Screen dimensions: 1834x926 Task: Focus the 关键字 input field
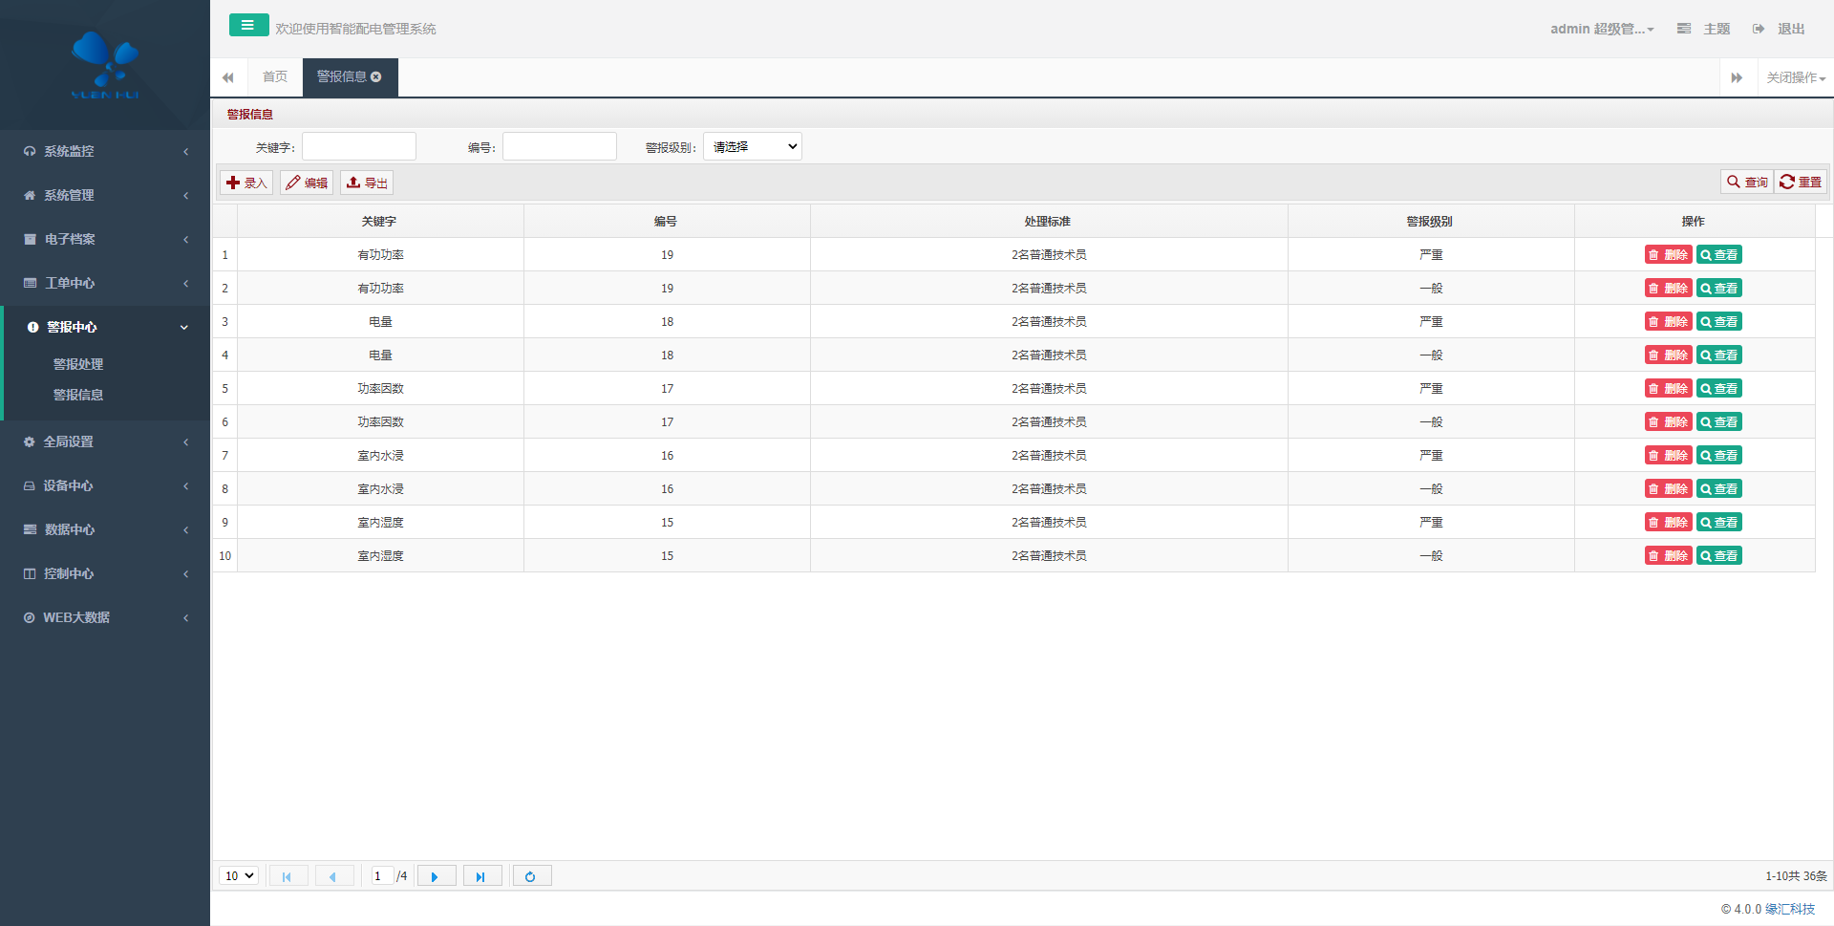point(359,147)
